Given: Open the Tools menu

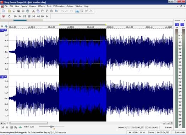Looking at the screenshot, I should [49, 6].
